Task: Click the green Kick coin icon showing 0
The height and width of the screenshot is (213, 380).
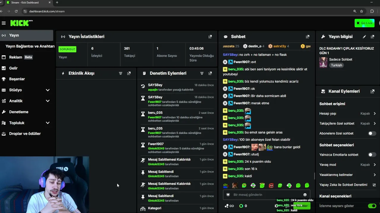Action: coord(241,206)
